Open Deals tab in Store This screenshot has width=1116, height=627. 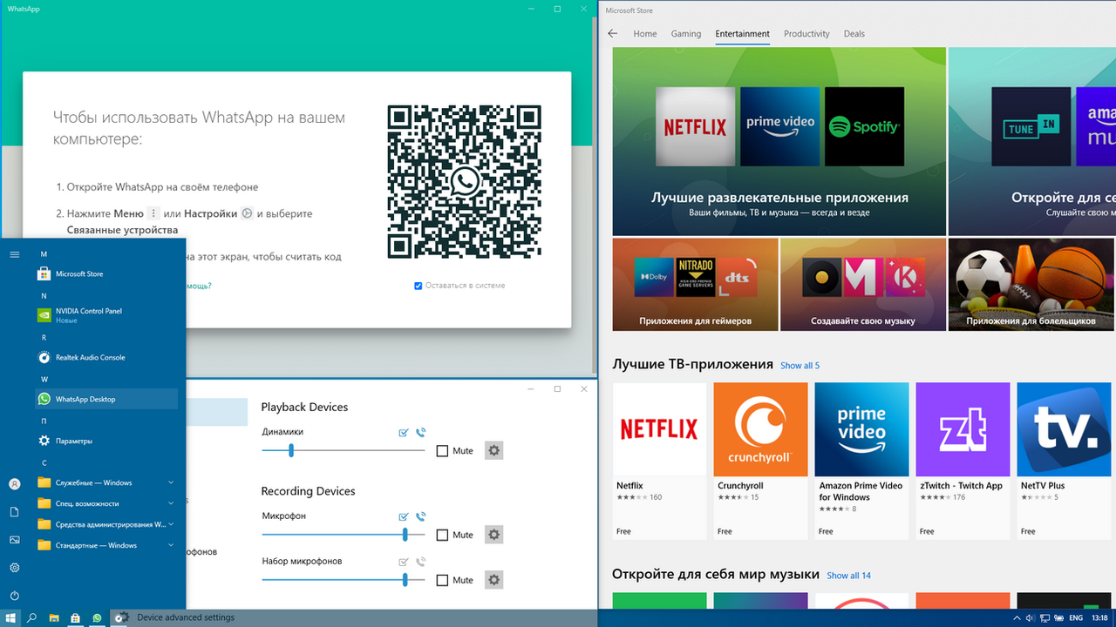(854, 34)
